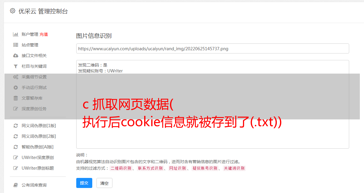Click the bar chart icon for 账户管理

(x=16, y=34)
